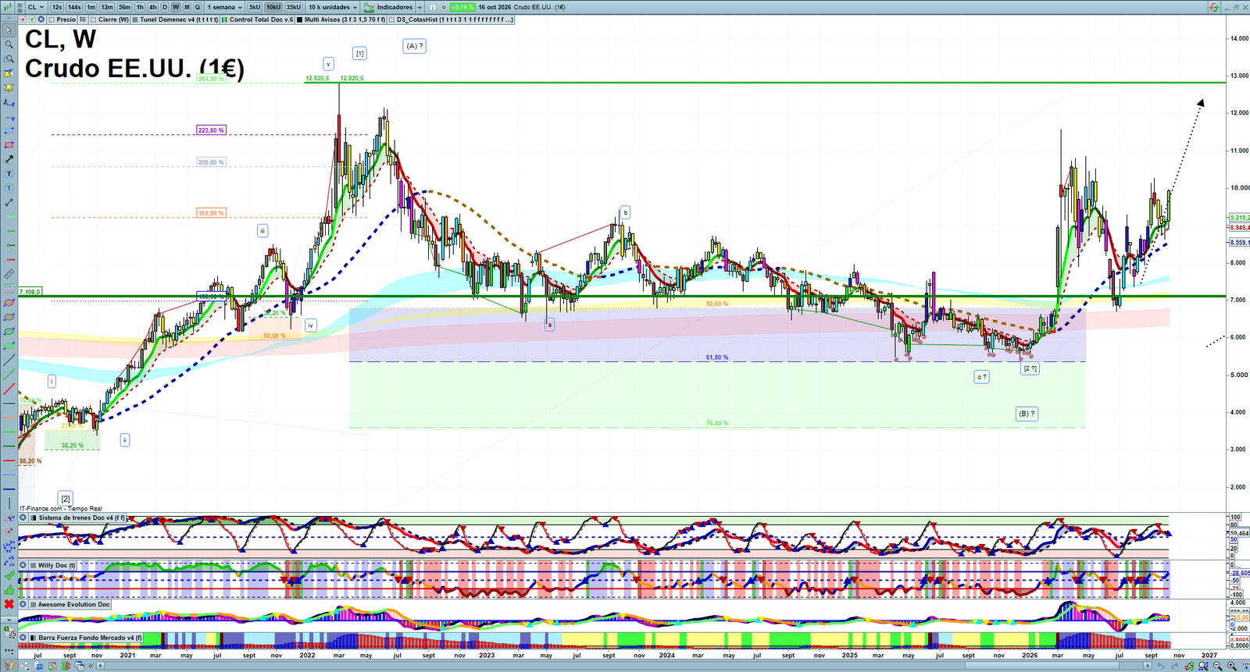Screen dimensions: 1250x672
Task: Expand the Indicadores dropdown arrow
Action: coord(420,7)
